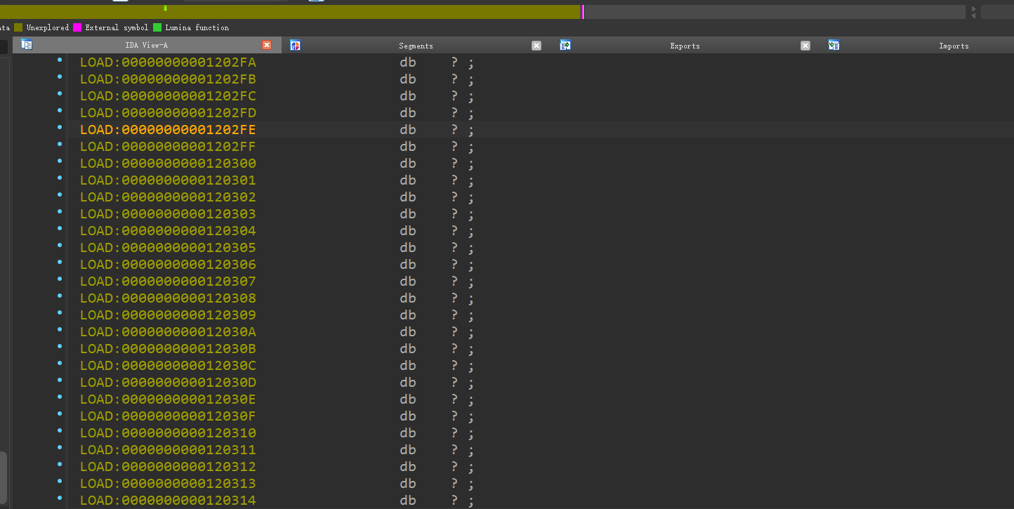
Task: Click the db directive on line 120310
Action: (x=408, y=433)
